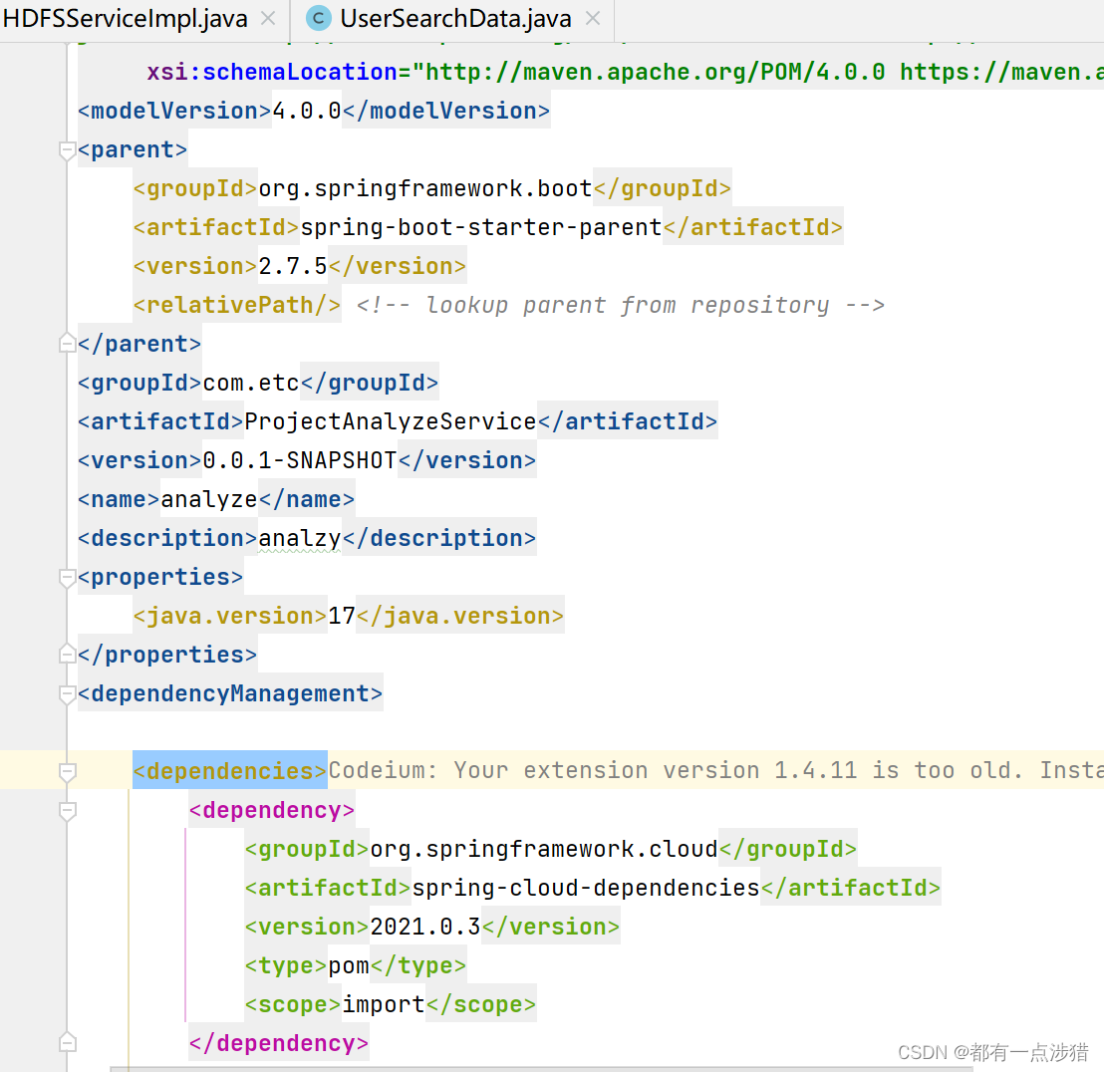This screenshot has height=1072, width=1104.
Task: Collapse the parent element fold region
Action: [66, 149]
